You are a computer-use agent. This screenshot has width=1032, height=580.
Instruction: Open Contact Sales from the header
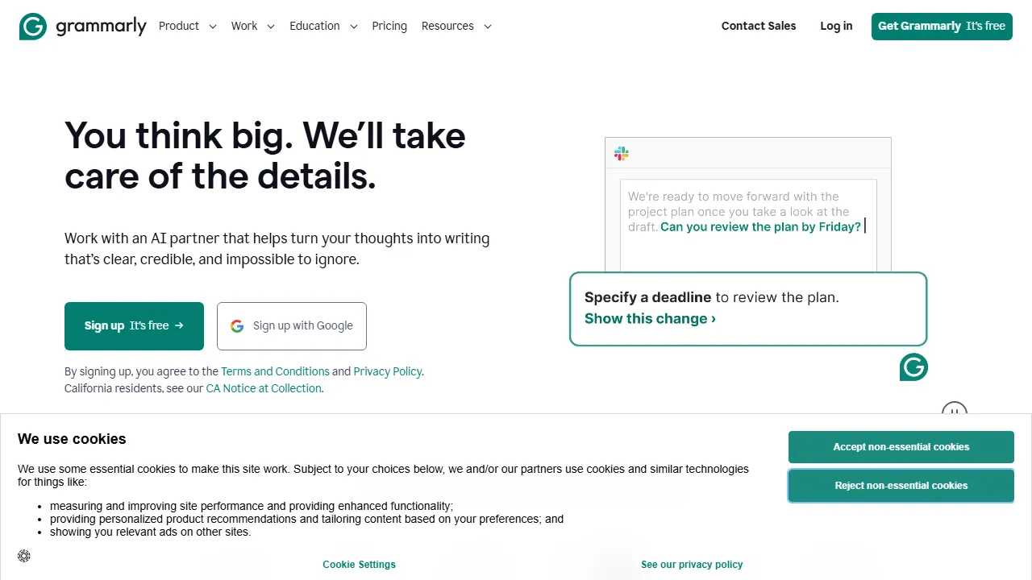pos(759,26)
